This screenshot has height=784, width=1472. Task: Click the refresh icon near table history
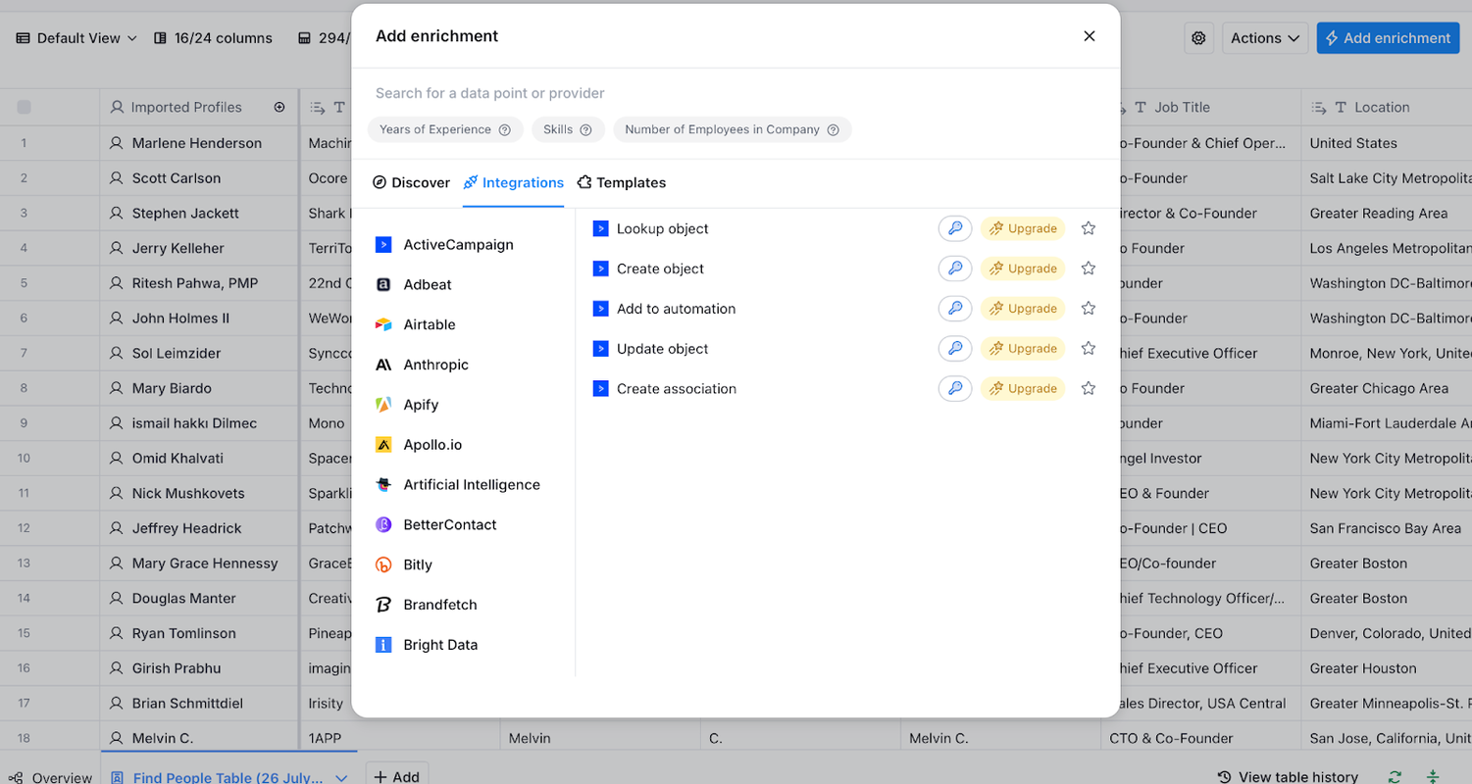[x=1394, y=777]
